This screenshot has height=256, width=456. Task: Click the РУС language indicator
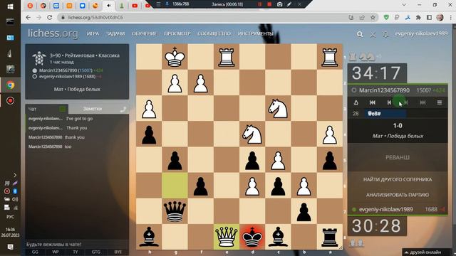(10, 217)
